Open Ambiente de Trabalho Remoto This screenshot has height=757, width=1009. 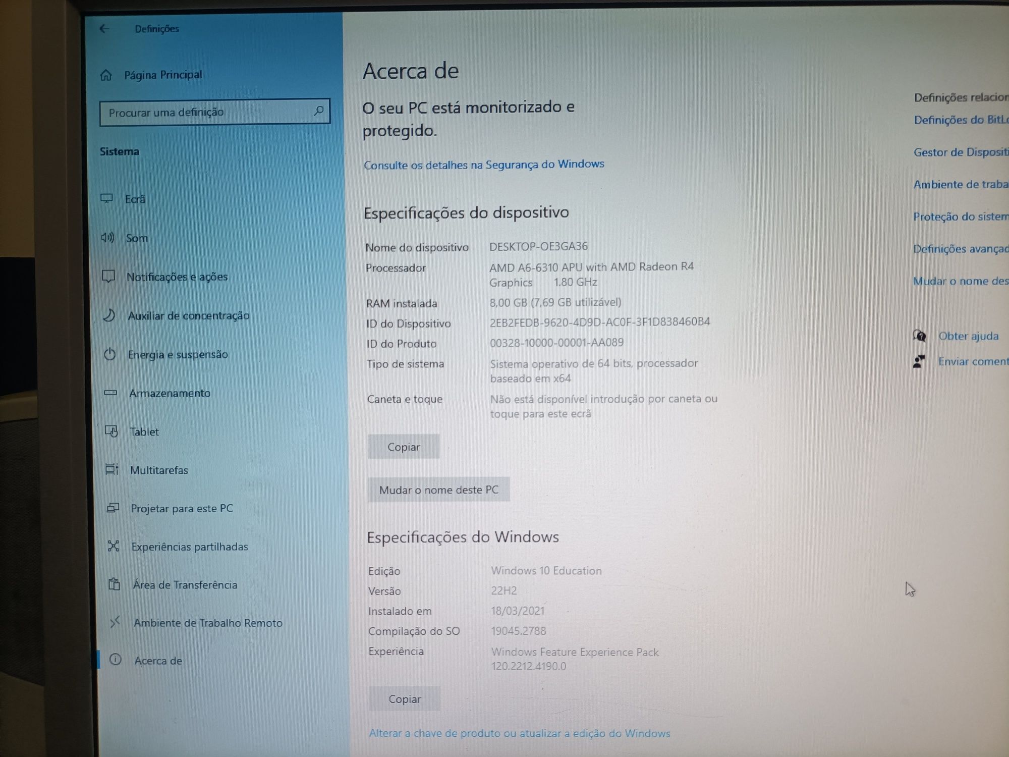pos(208,623)
